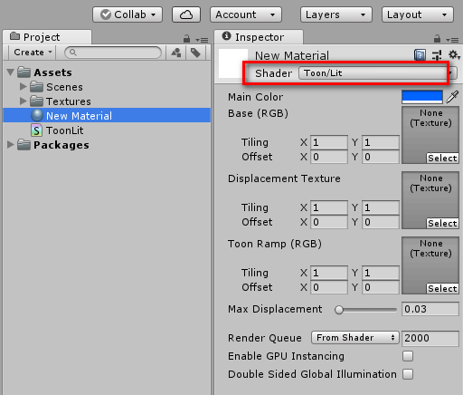Click the Toon Ramp texture slot
The height and width of the screenshot is (395, 463).
(x=430, y=265)
